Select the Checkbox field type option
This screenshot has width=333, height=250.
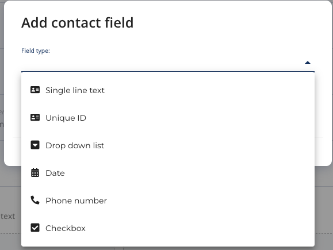point(168,228)
